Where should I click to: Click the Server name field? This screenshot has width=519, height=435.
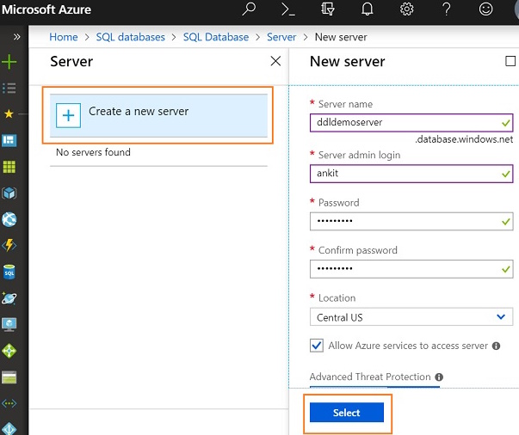point(411,123)
